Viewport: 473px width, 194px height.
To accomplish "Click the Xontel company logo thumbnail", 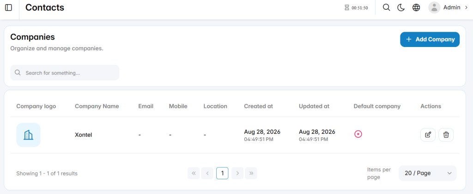I will click(x=28, y=135).
